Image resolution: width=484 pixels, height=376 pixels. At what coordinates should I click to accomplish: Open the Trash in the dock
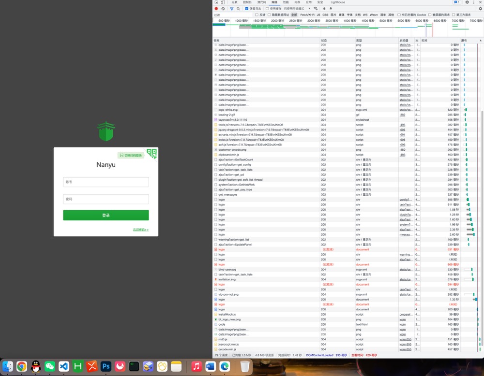(245, 366)
